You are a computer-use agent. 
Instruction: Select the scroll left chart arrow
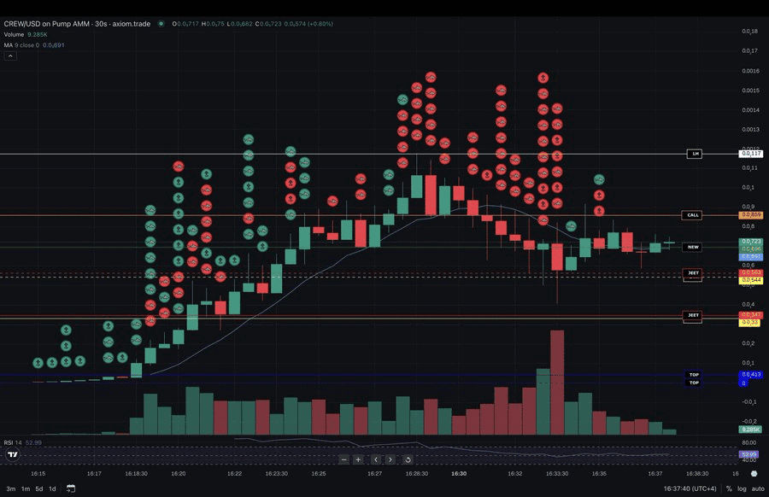pos(375,460)
